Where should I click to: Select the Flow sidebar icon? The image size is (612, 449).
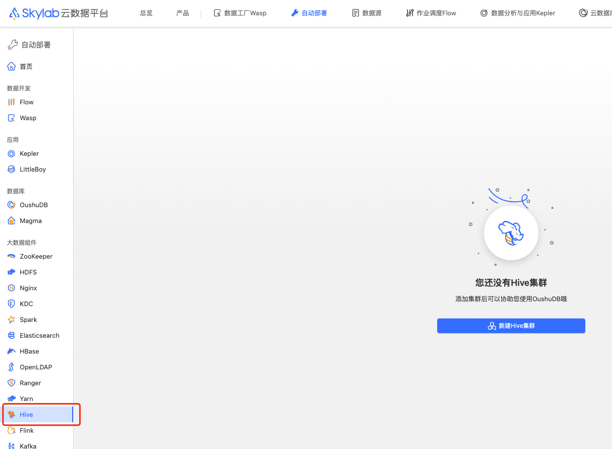tap(11, 102)
